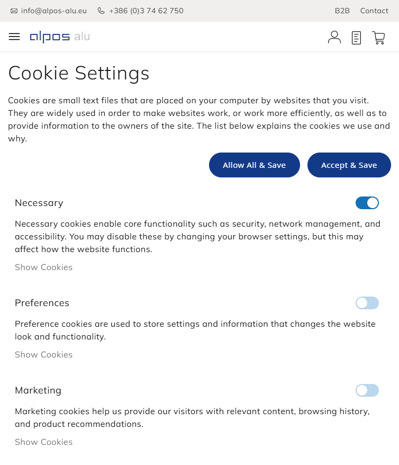Call the +386 (0)3 74 62 750 number

click(146, 11)
